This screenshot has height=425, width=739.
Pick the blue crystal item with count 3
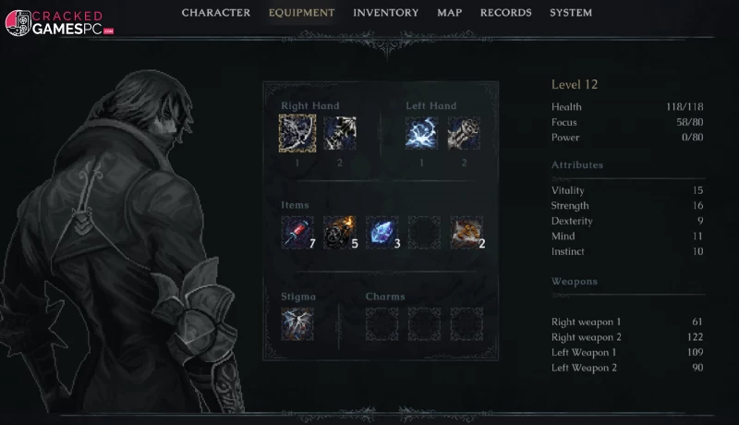click(382, 232)
